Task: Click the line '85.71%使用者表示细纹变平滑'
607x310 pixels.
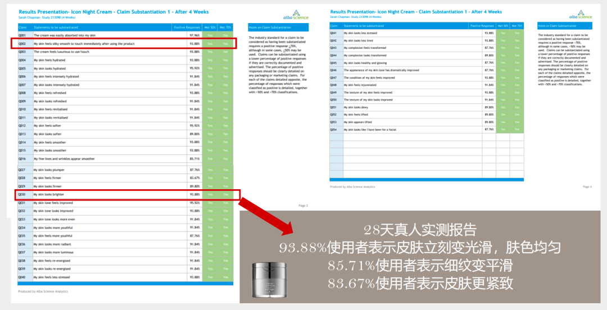Action: click(x=420, y=266)
